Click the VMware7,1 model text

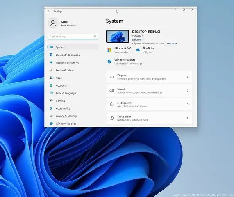[x=138, y=36]
